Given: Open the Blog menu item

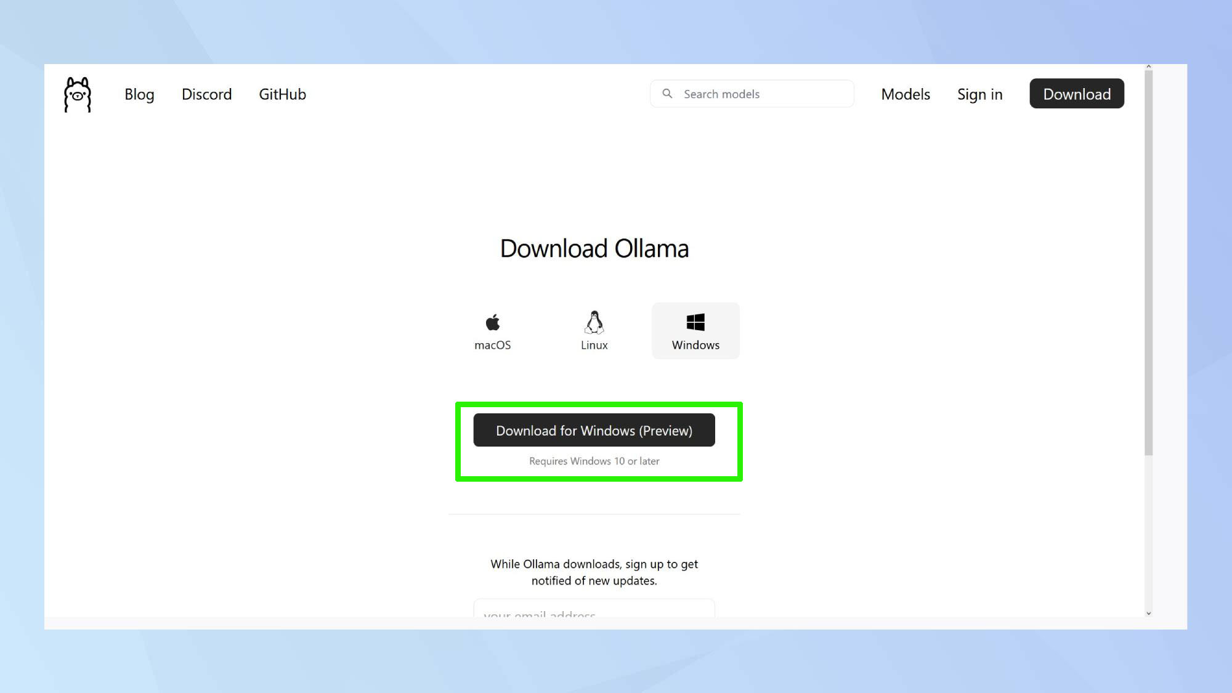Looking at the screenshot, I should (139, 94).
